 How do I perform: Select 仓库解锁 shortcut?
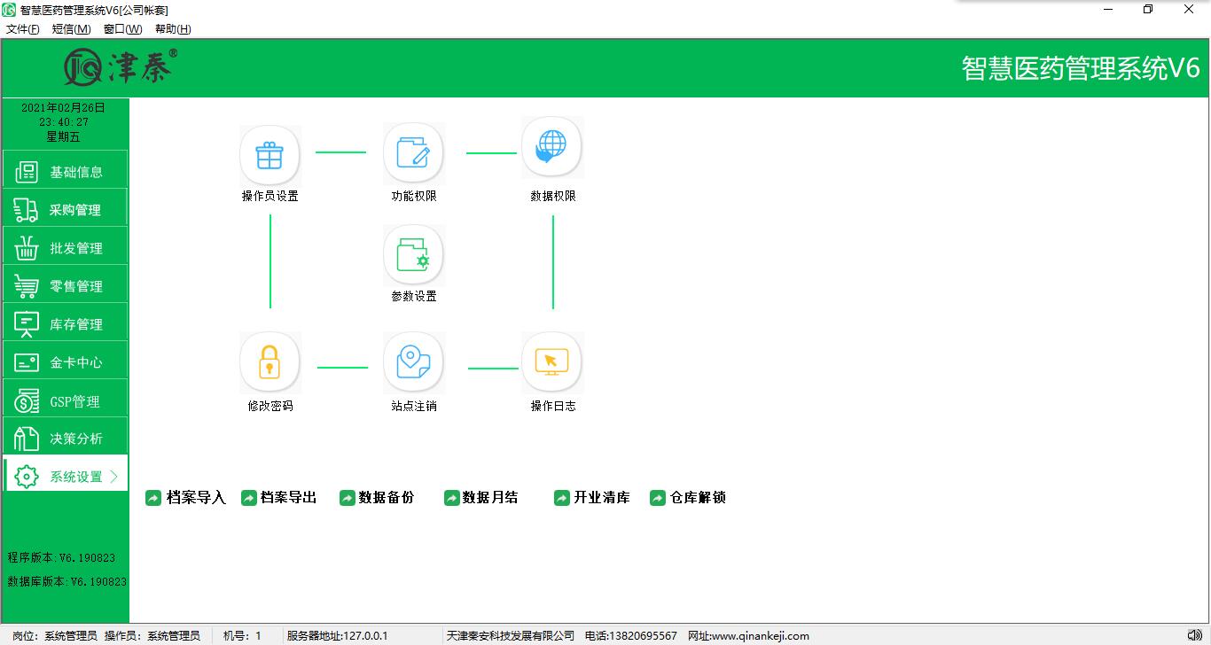click(x=688, y=498)
